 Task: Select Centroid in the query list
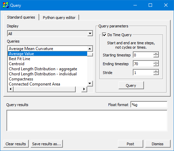[x=47, y=64]
